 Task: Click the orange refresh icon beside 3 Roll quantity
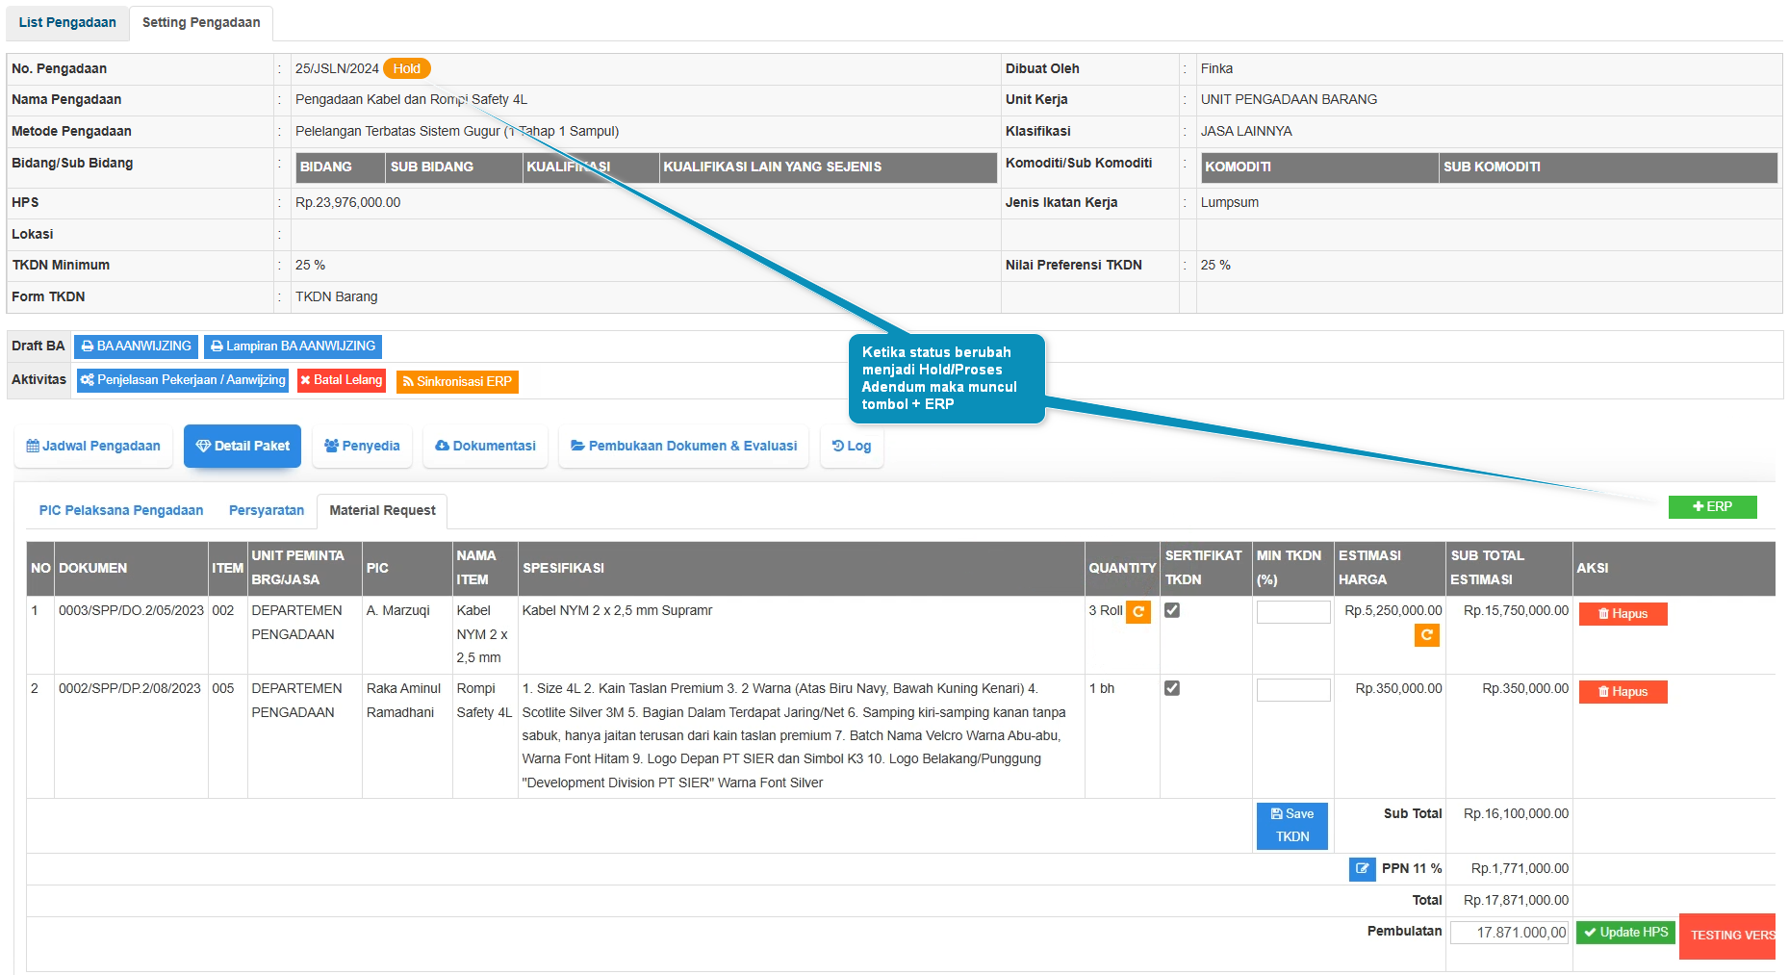tap(1137, 612)
